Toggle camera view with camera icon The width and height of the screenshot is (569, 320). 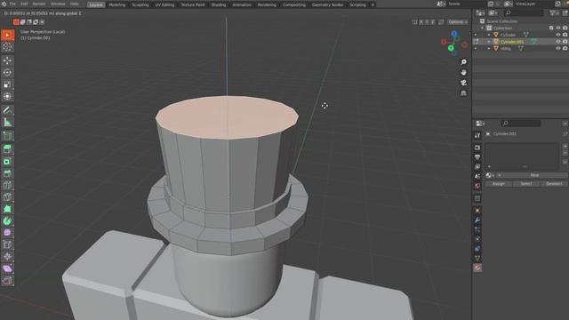463,83
